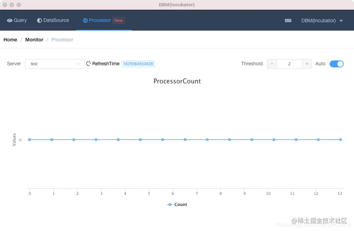Image resolution: width=354 pixels, height=231 pixels.
Task: Click the Values y-axis title
Action: click(14, 140)
